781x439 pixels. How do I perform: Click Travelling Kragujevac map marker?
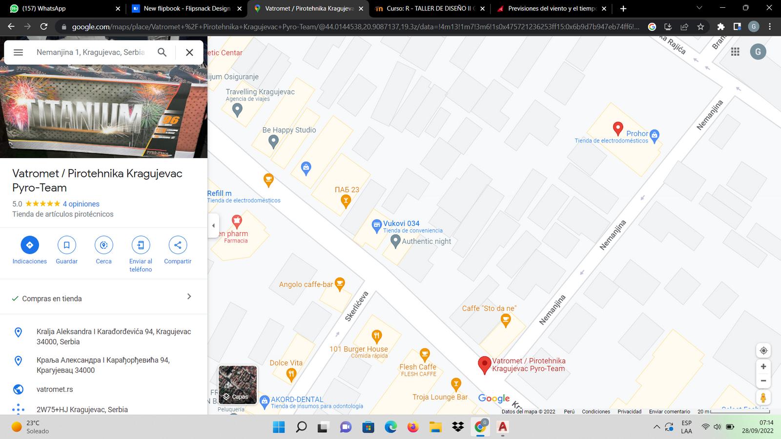coord(237,110)
